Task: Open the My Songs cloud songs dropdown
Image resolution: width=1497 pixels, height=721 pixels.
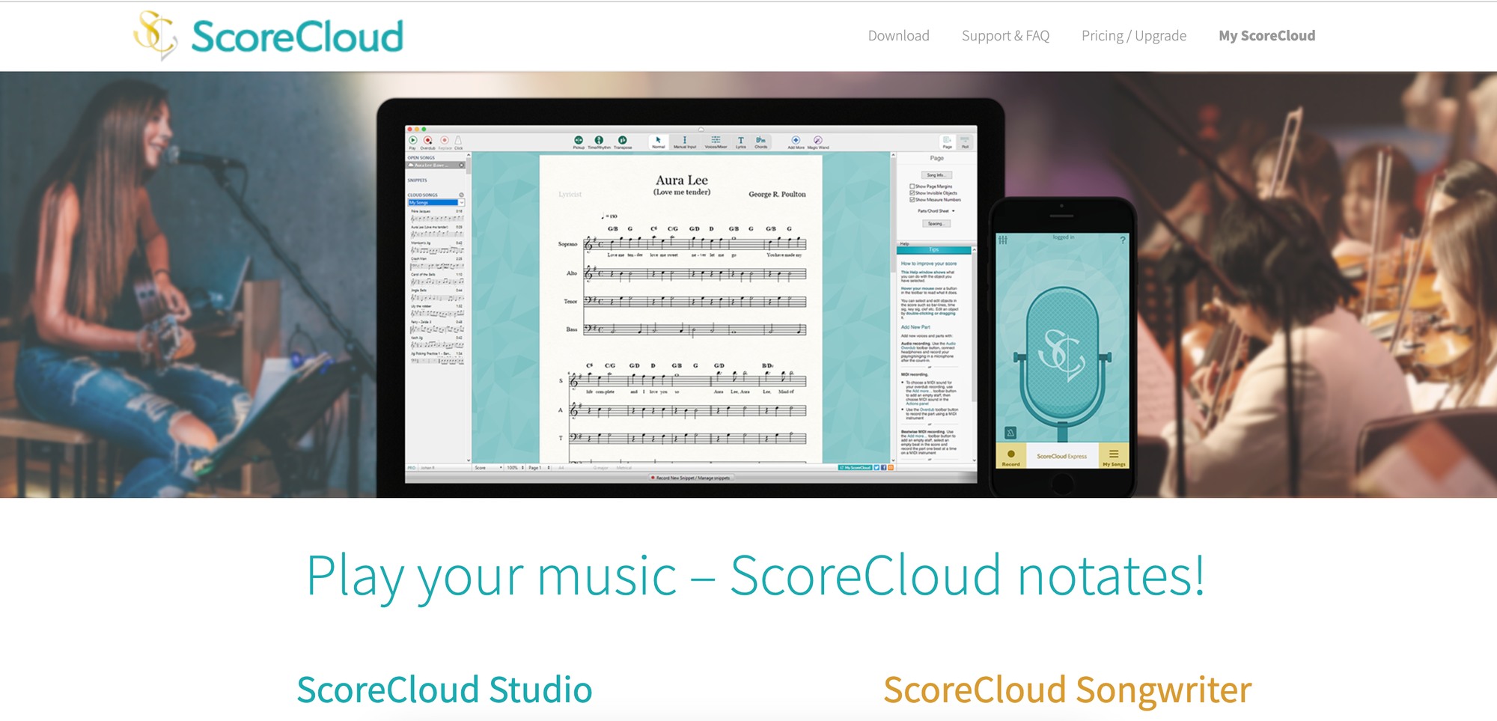Action: coord(436,204)
